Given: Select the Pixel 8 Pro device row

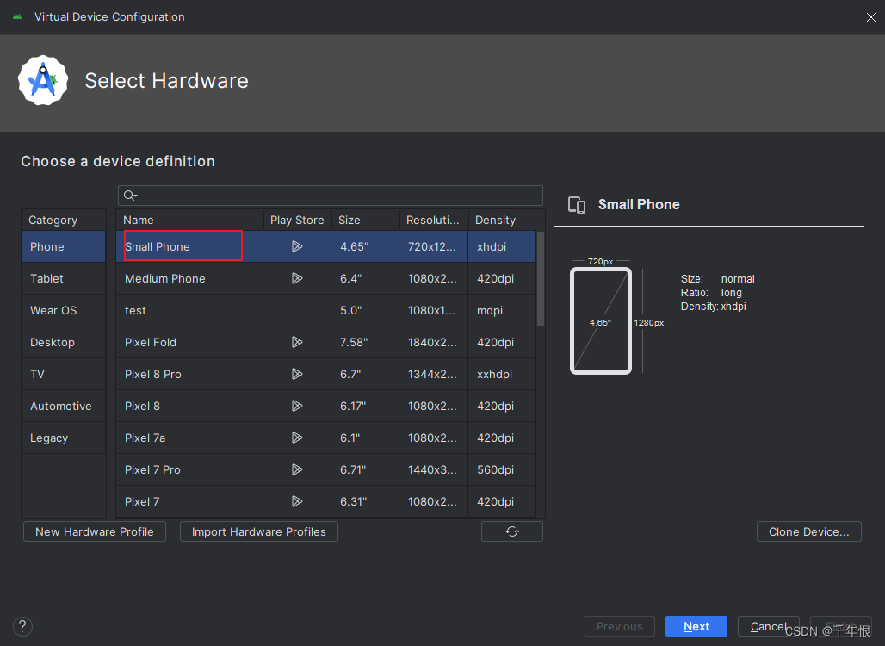Looking at the screenshot, I should point(325,374).
